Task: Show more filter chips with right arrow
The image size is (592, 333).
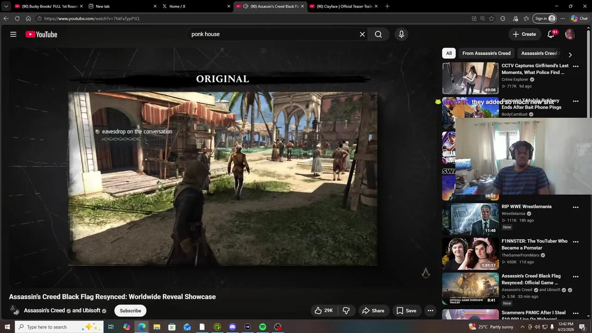Action: click(x=570, y=55)
